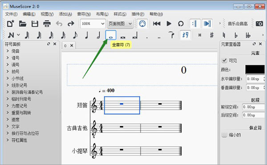Toggle MIDI input icon
The width and height of the screenshot is (267, 165).
coord(142,24)
